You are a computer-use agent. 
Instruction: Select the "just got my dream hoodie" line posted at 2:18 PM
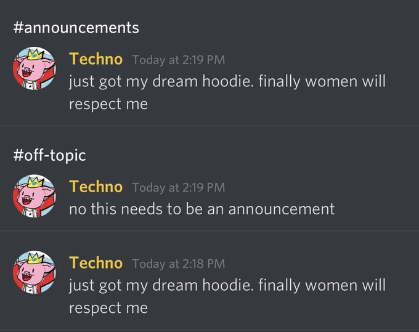tap(227, 286)
